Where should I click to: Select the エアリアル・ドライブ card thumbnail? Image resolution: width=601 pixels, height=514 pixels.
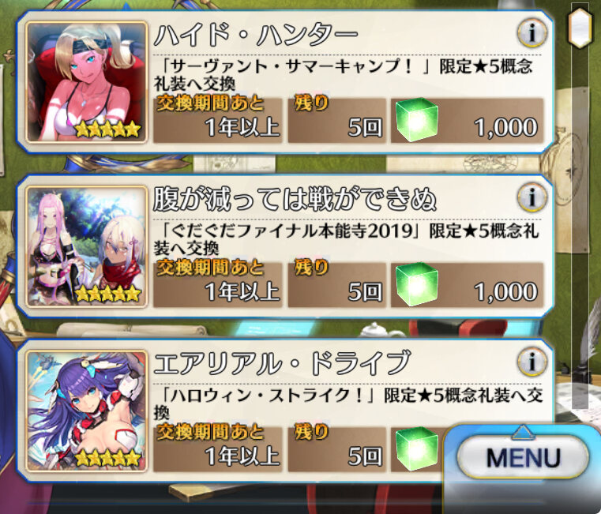click(x=87, y=411)
